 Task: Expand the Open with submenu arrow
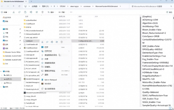[x=69, y=51]
